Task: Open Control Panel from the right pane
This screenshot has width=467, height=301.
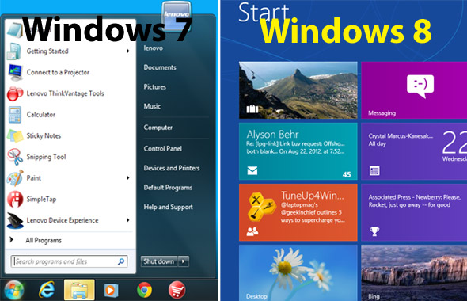Action: [x=162, y=148]
